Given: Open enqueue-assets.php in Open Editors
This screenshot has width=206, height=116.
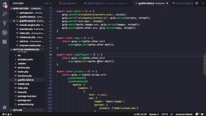Looking at the screenshot, I should [27, 45].
